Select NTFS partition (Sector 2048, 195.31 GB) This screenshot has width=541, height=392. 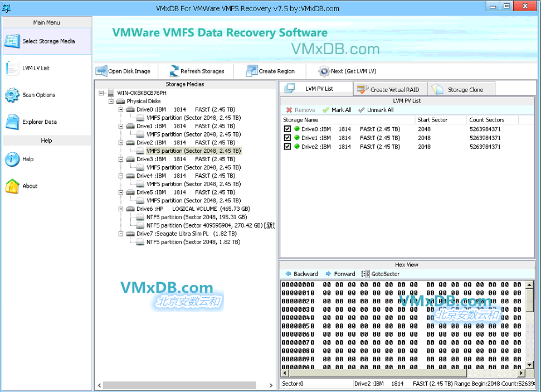click(197, 217)
